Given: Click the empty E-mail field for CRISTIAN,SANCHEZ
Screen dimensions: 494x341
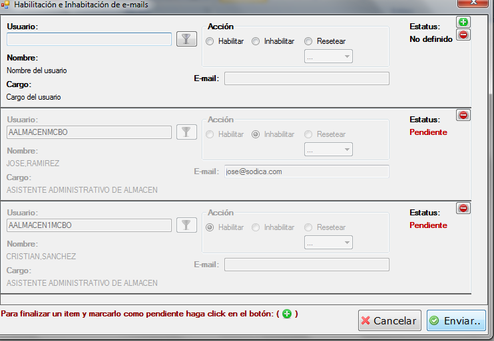Looking at the screenshot, I should (x=307, y=265).
